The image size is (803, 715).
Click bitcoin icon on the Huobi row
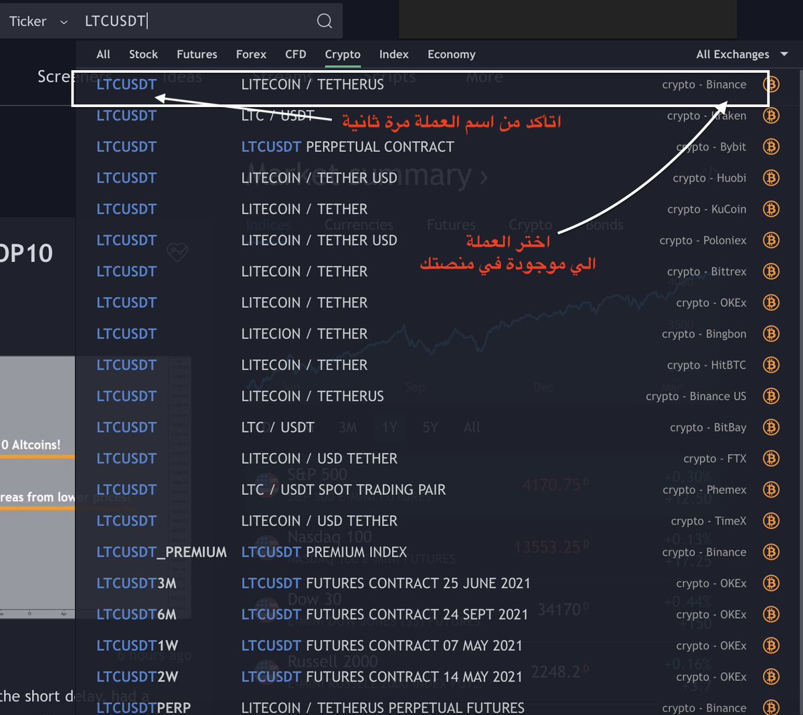771,178
